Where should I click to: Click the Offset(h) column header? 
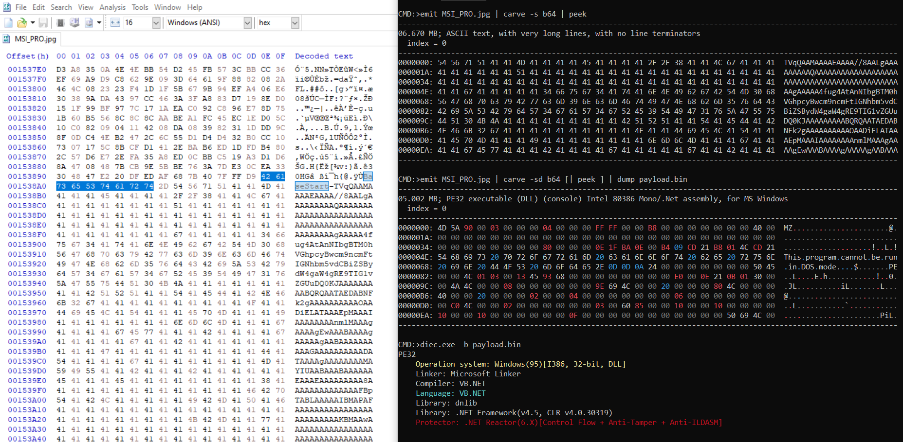click(27, 56)
